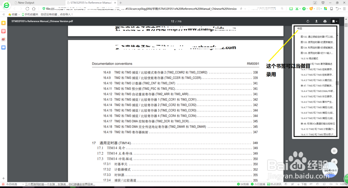Image resolution: width=348 pixels, height=188 pixels.
Task: Print the PDF document
Action: (325, 21)
